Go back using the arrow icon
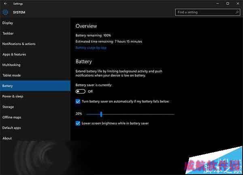243x175 pixels. click(x=5, y=4)
